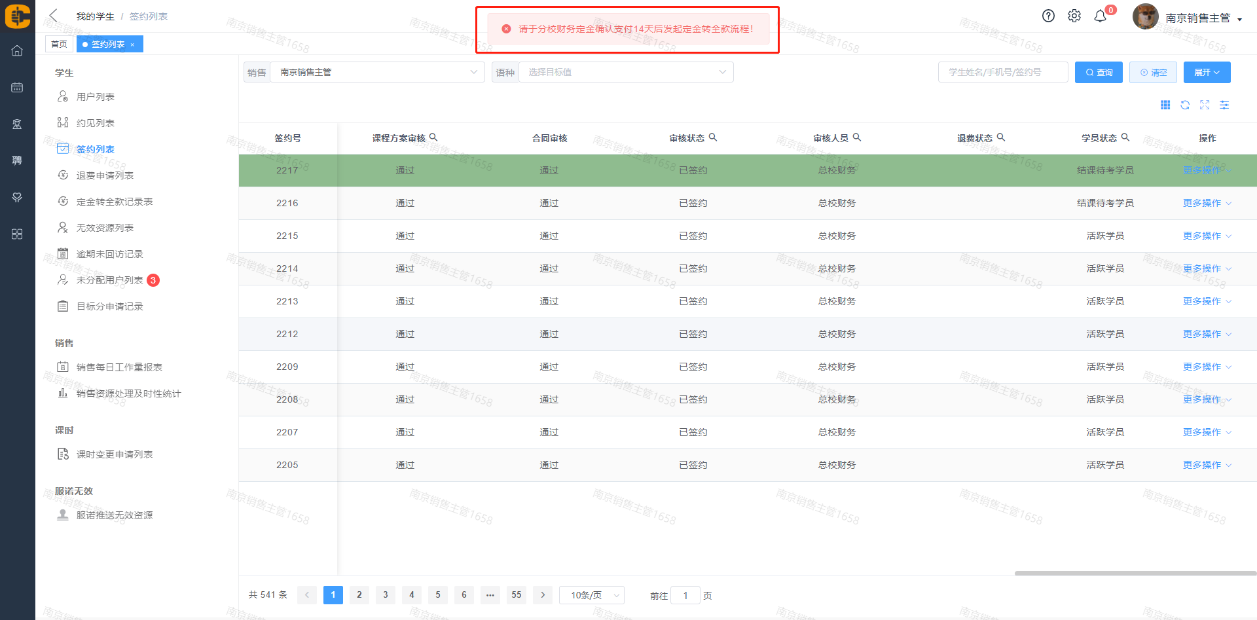Switch to grid view icon
Screen dimensions: 1257x620
(x=1165, y=105)
